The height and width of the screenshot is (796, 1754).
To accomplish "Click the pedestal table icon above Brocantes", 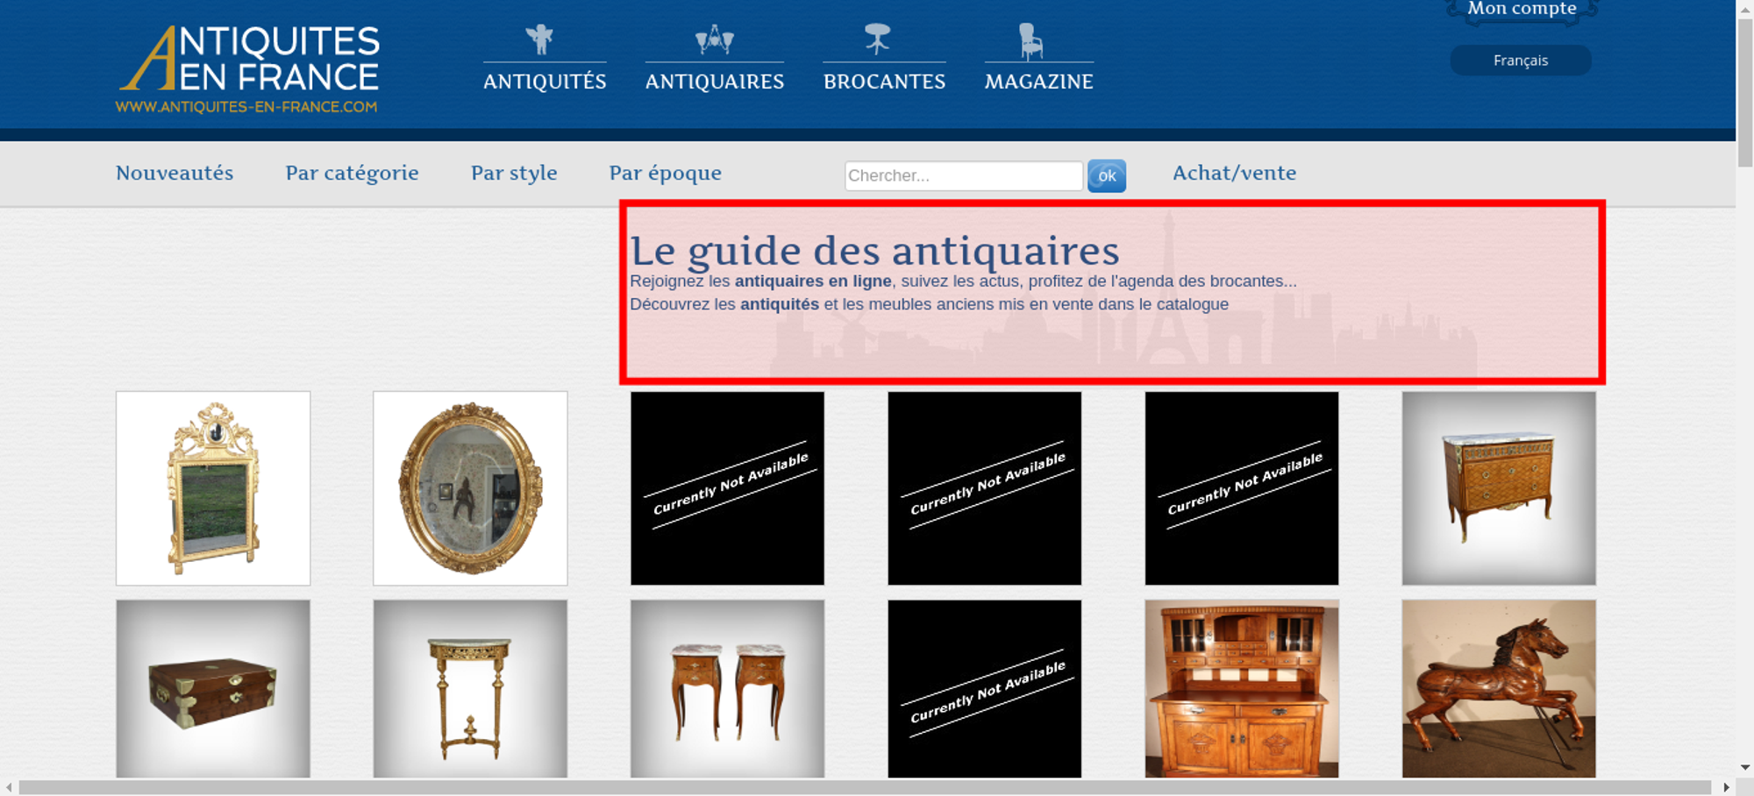I will (x=877, y=39).
